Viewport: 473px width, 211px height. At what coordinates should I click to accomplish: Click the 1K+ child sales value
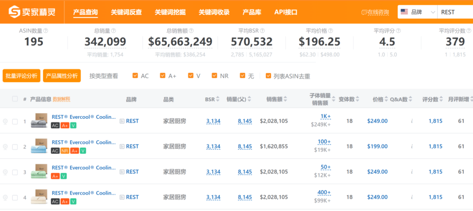[x=325, y=117]
